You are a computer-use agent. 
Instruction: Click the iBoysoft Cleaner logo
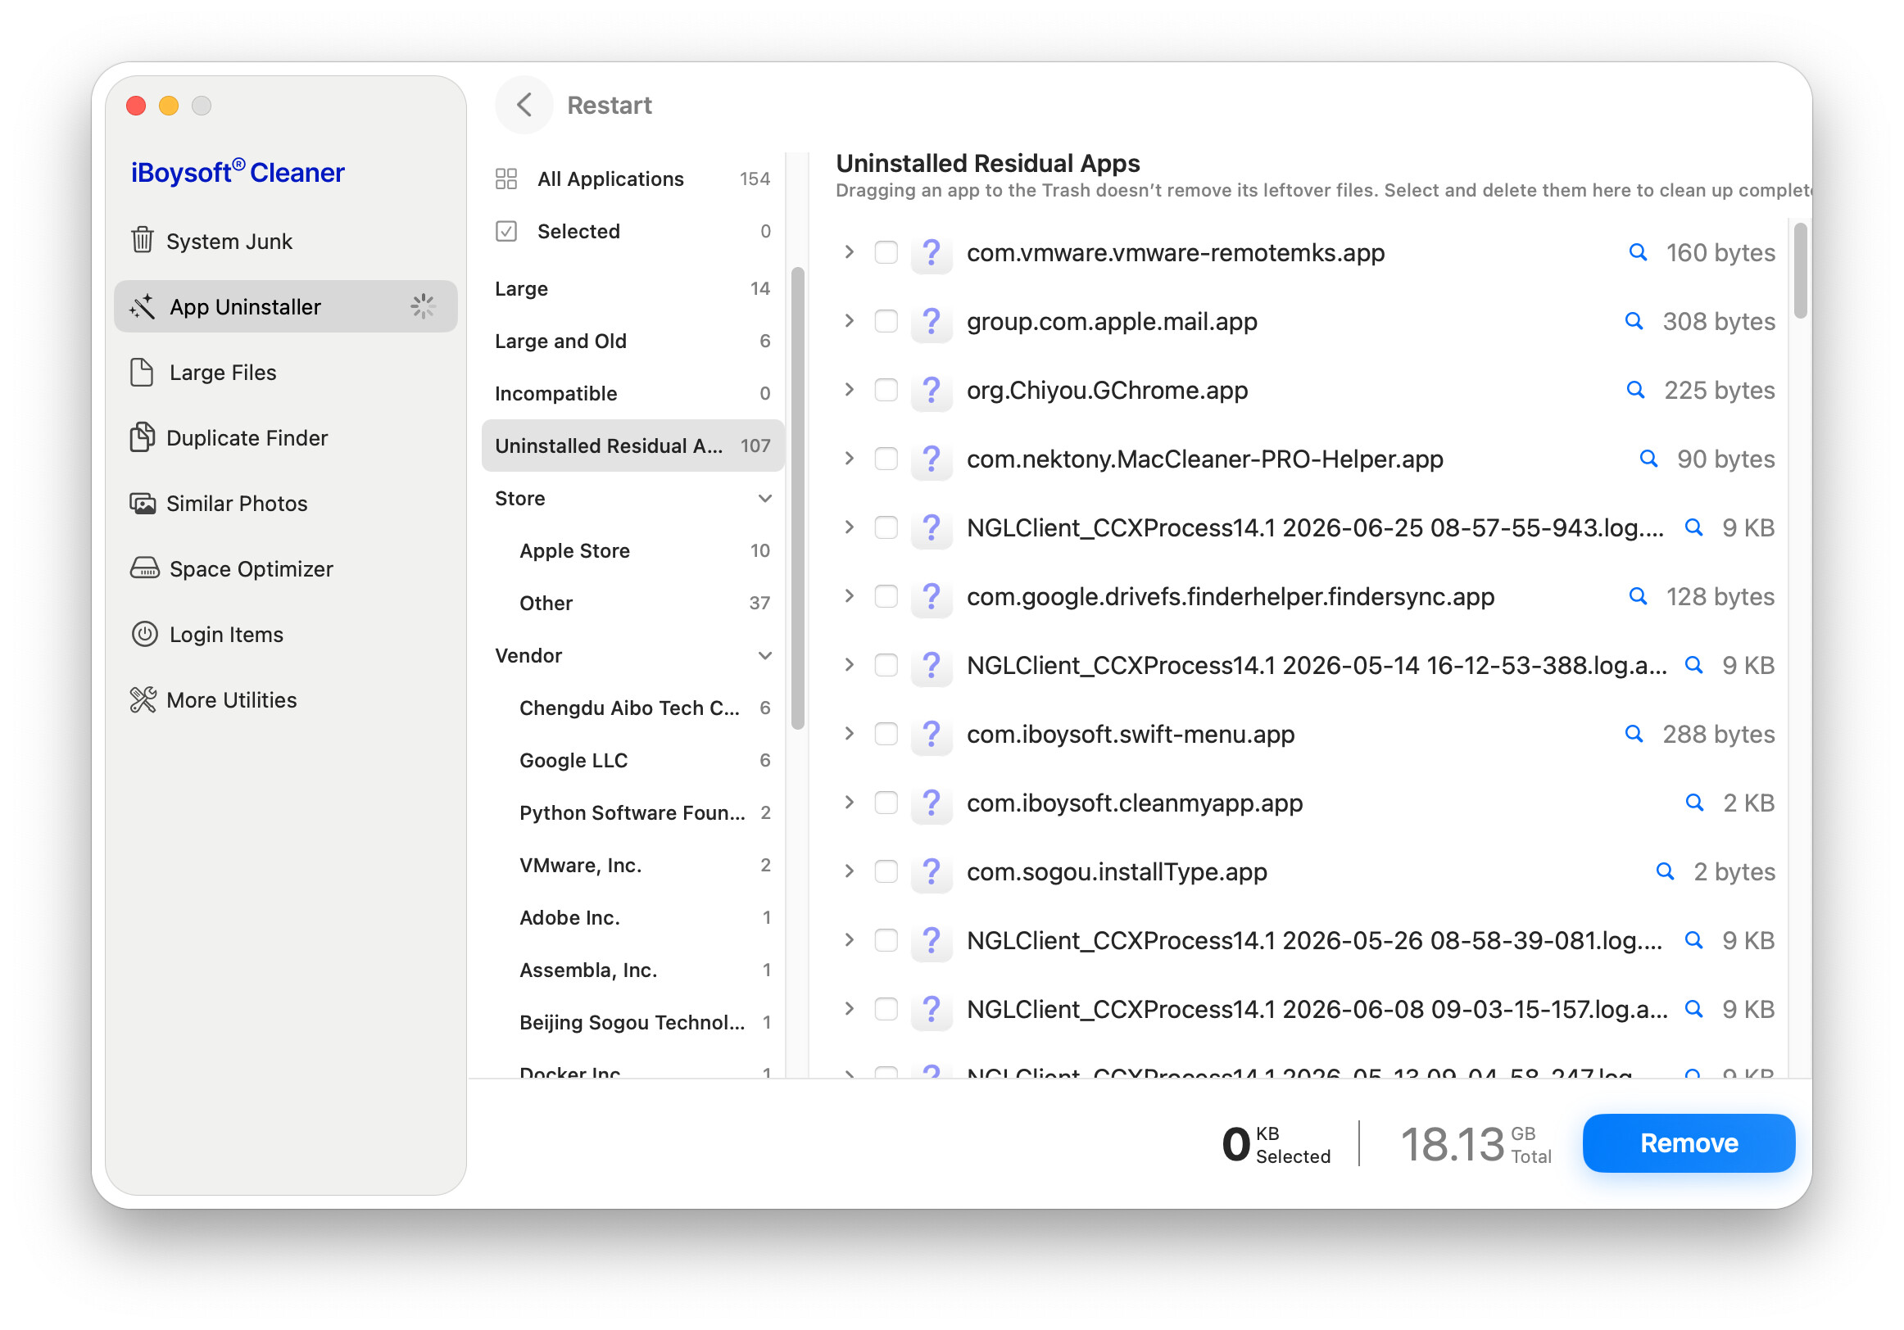237,171
